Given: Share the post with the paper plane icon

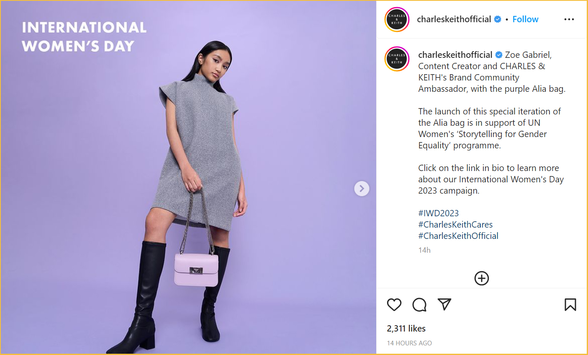Looking at the screenshot, I should [444, 304].
